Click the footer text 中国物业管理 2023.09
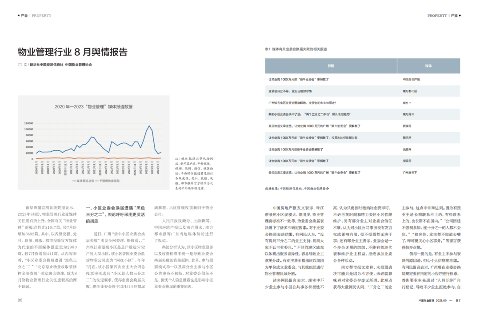 tap(432, 301)
